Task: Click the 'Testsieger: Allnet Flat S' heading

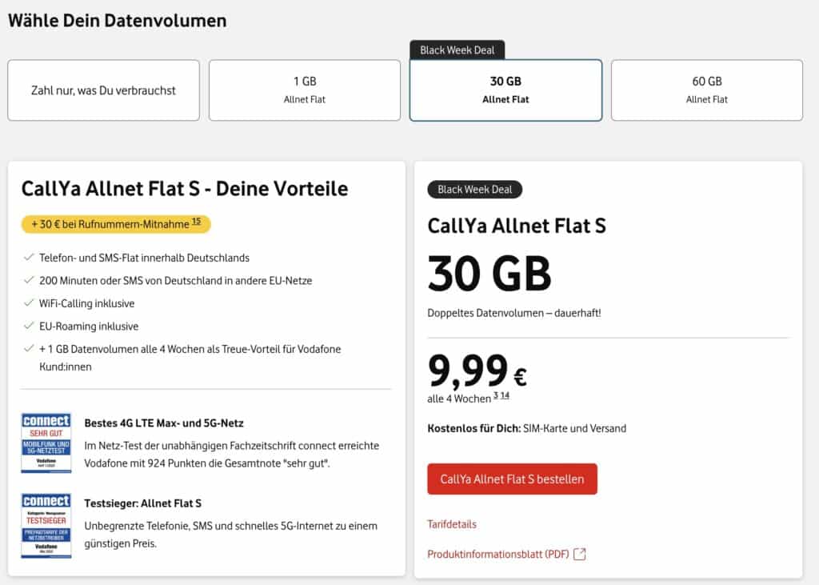Action: click(142, 503)
